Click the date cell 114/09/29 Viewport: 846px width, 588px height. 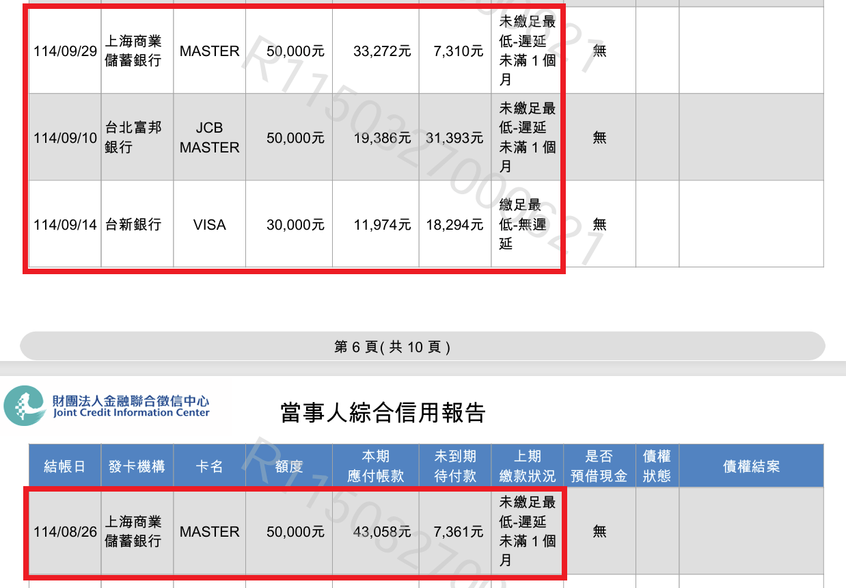click(x=65, y=51)
